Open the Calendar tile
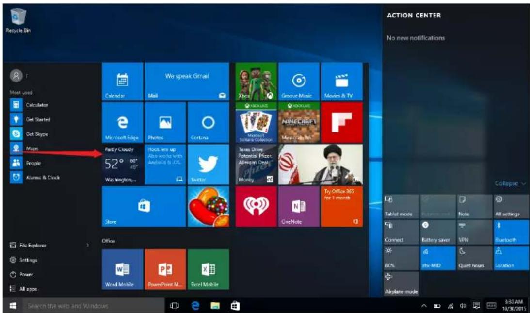Viewport: 530px width, 313px height. 122,81
